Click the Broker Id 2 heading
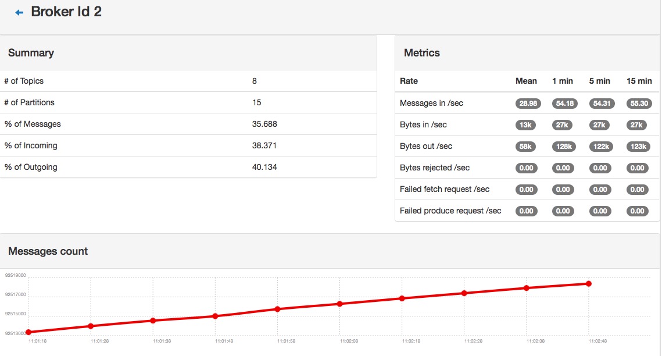 (x=66, y=12)
